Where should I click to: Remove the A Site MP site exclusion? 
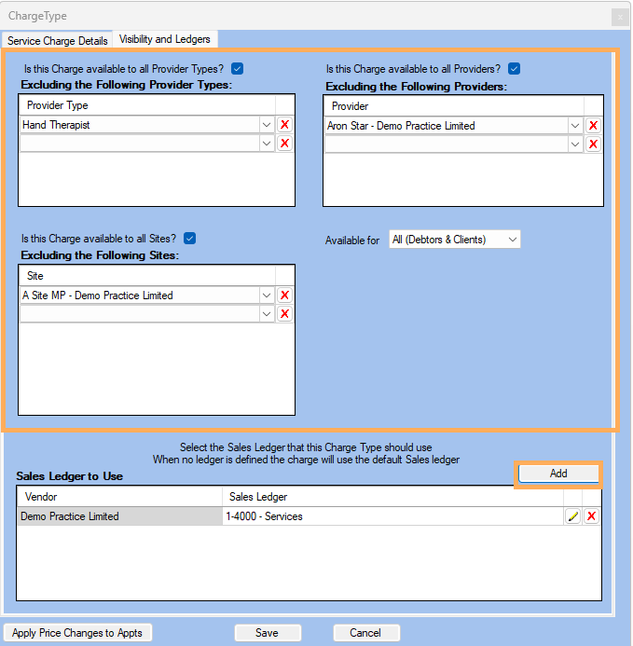pyautogui.click(x=285, y=296)
